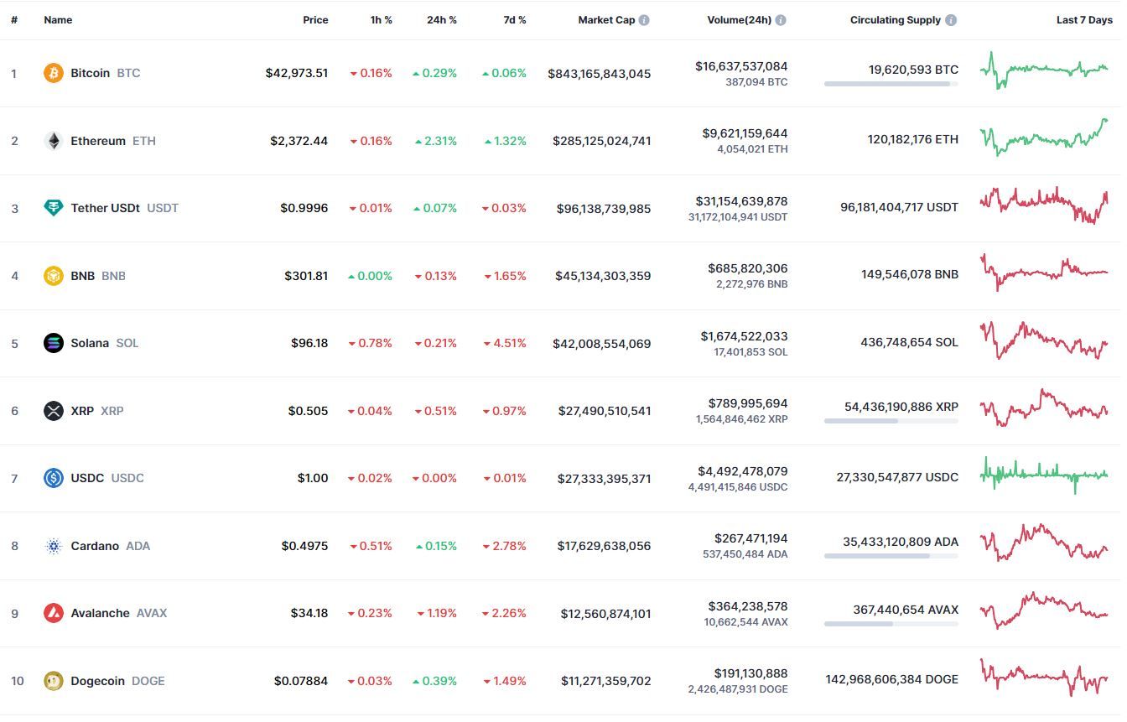This screenshot has height=722, width=1127.
Task: Click the Bitcoin orange logo icon
Action: (x=54, y=73)
